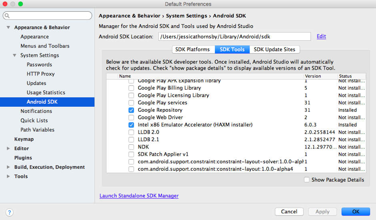
Task: Click System Settings in the breadcrumb
Action: (x=186, y=16)
